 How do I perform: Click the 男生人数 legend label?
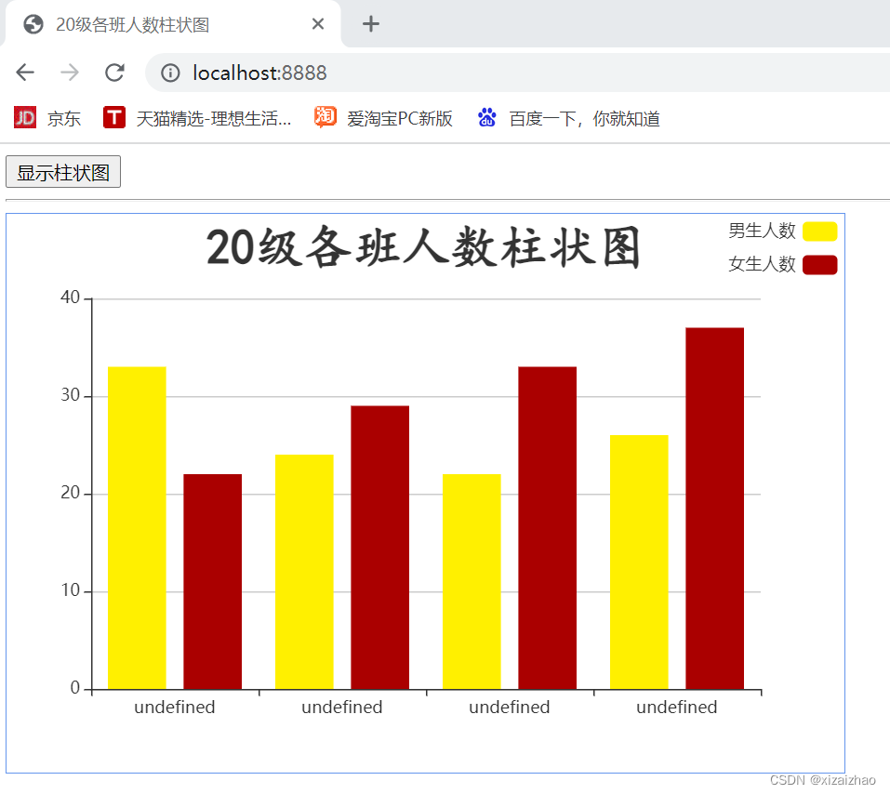pos(762,231)
